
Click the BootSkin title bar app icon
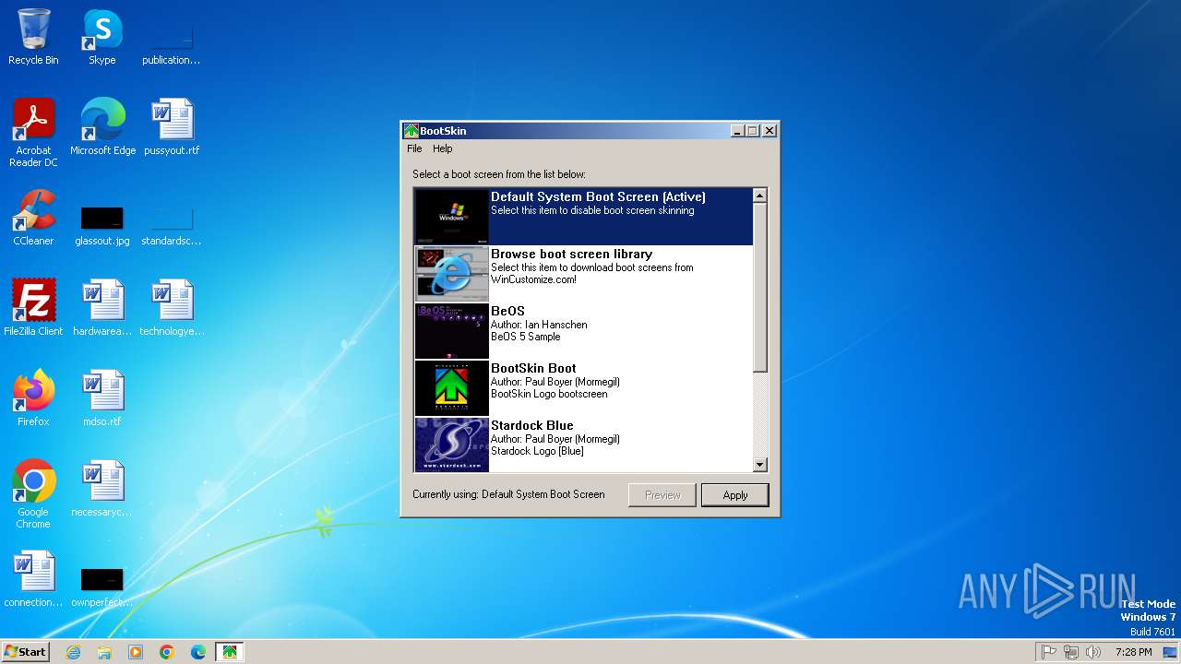[x=412, y=131]
